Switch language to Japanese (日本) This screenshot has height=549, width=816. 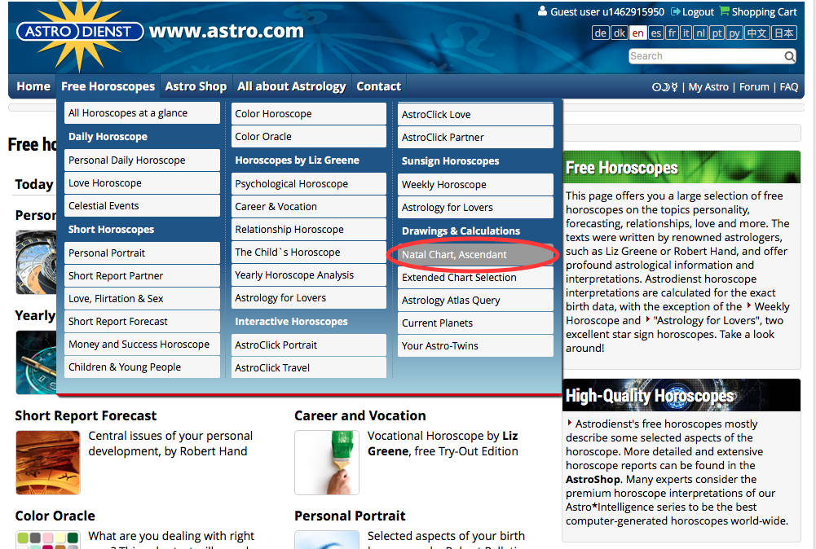coord(783,33)
